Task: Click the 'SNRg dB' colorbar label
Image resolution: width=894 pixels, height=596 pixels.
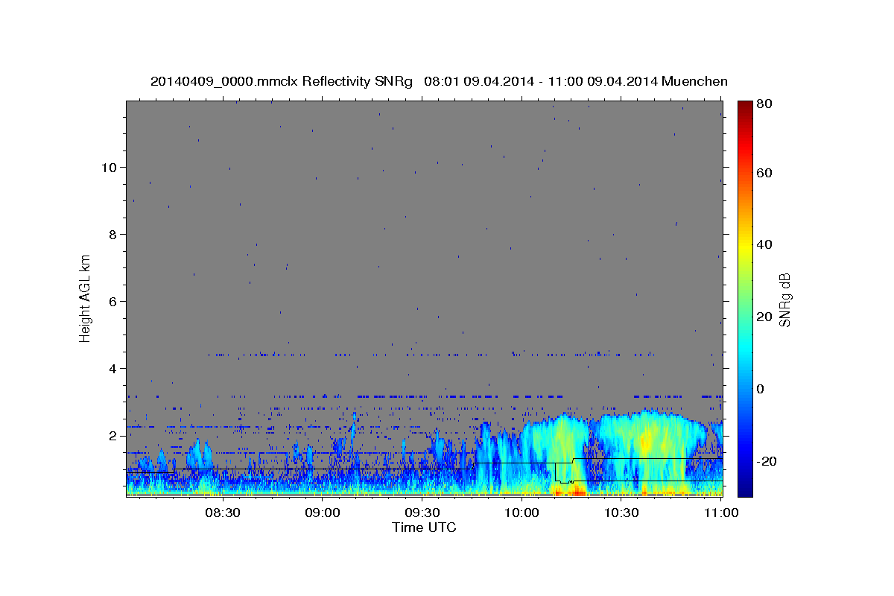Action: coord(784,299)
